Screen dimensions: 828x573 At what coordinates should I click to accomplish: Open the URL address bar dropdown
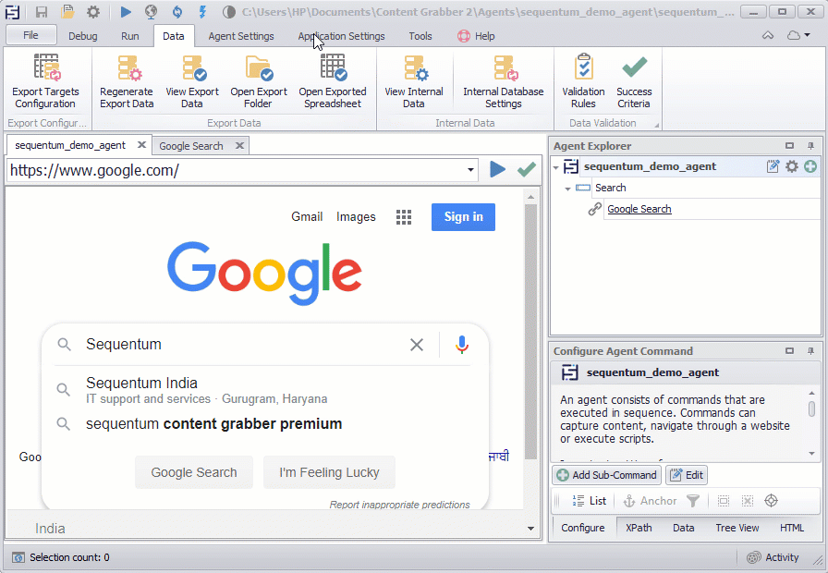[470, 170]
